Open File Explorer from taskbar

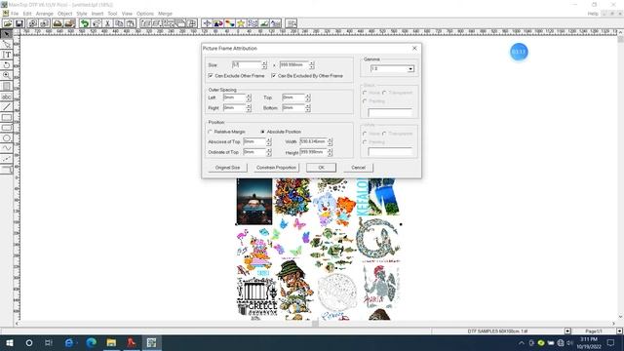[x=111, y=342]
